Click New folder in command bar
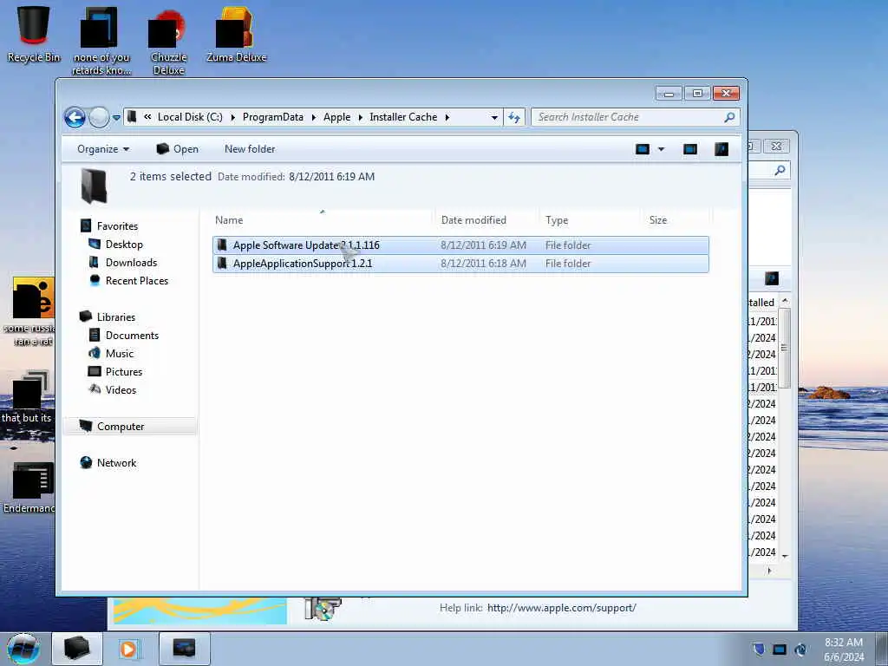This screenshot has width=888, height=666. tap(250, 149)
